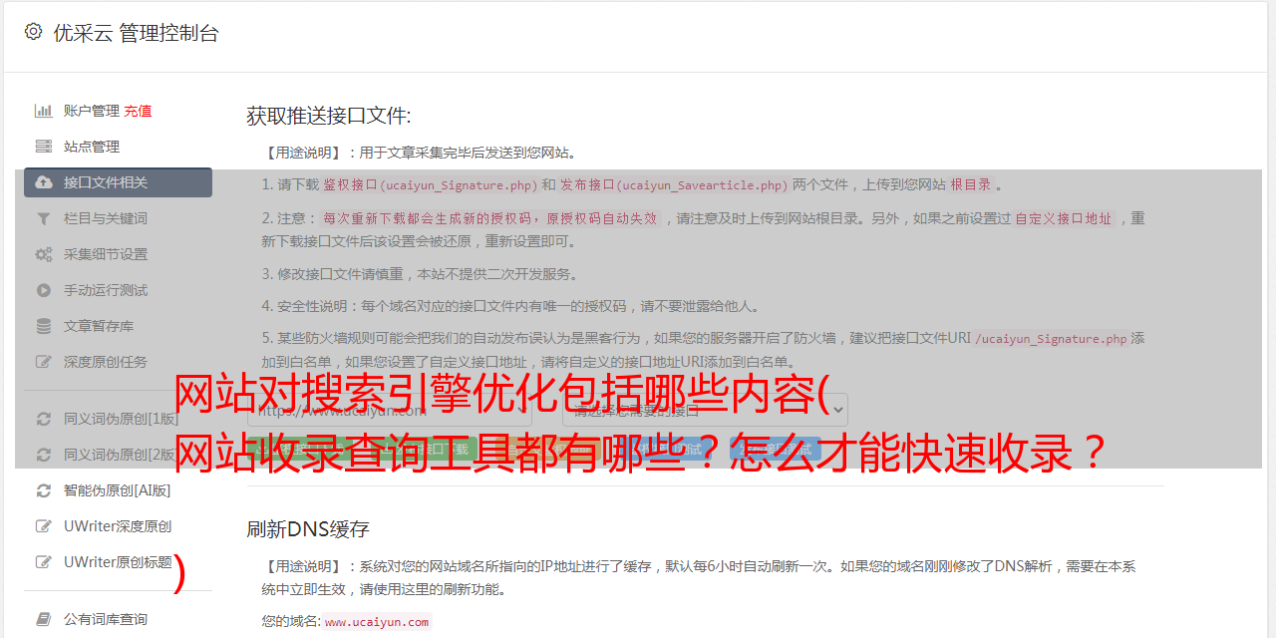Click the gears icon for 采集细节设置
The image size is (1276, 638).
(44, 254)
